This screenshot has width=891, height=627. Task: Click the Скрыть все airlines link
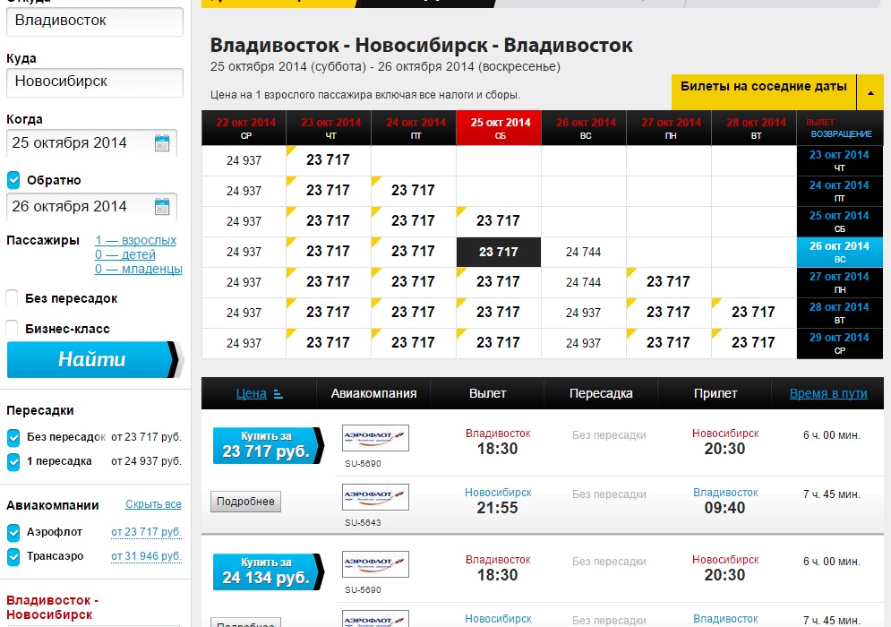(x=153, y=504)
